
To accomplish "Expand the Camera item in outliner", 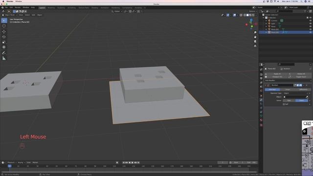I will click(266, 21).
